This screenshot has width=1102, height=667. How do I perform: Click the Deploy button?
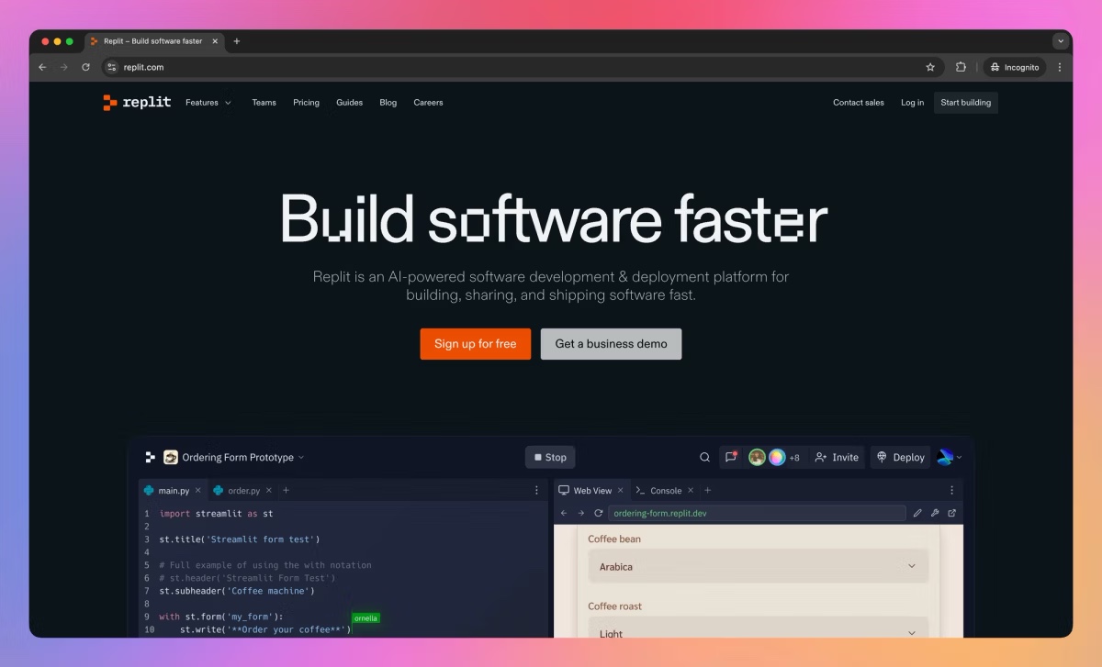click(900, 457)
